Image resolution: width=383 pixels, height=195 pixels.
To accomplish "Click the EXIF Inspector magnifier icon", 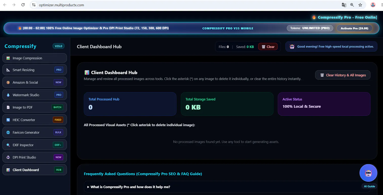I will (x=8, y=145).
